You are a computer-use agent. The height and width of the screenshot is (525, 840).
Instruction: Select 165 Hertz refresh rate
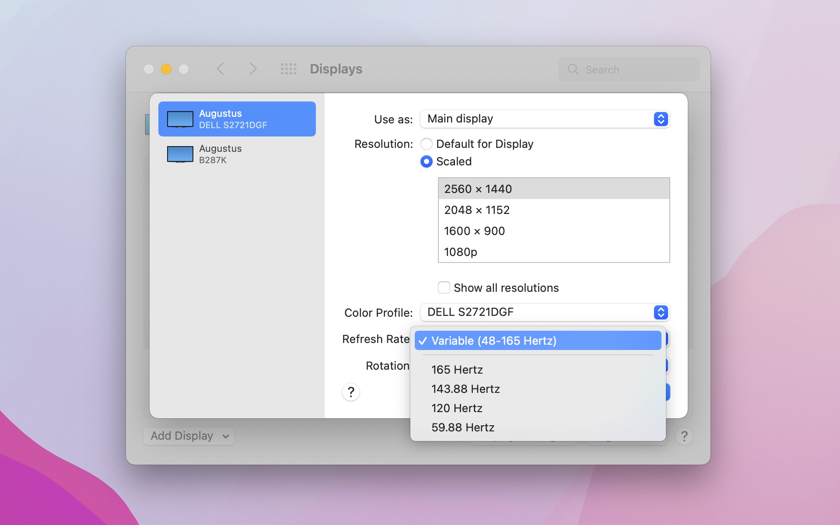[x=457, y=369]
